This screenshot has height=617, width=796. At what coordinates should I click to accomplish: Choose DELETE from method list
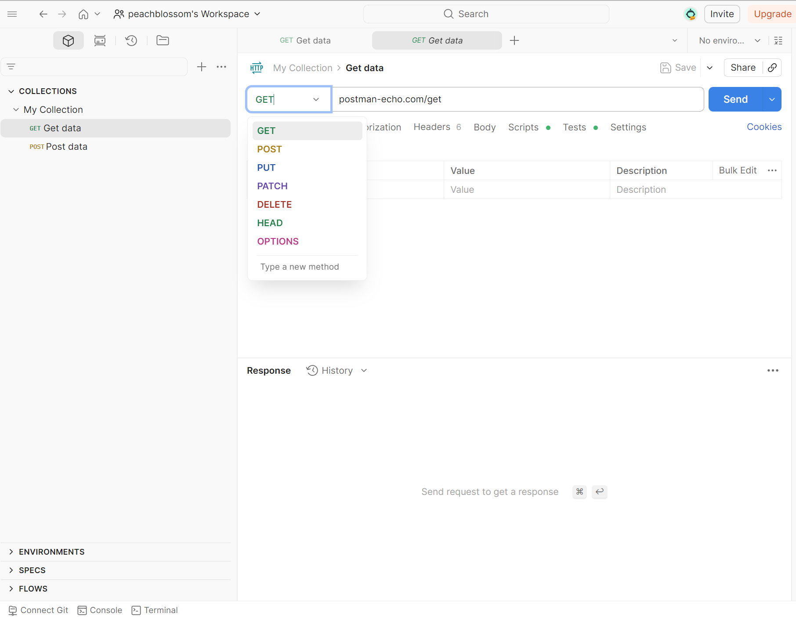(x=307, y=205)
